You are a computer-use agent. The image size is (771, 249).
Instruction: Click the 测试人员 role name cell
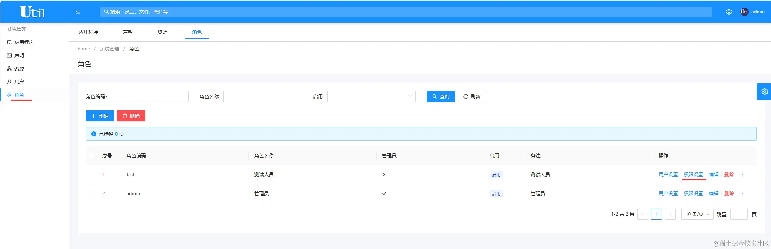tap(264, 175)
